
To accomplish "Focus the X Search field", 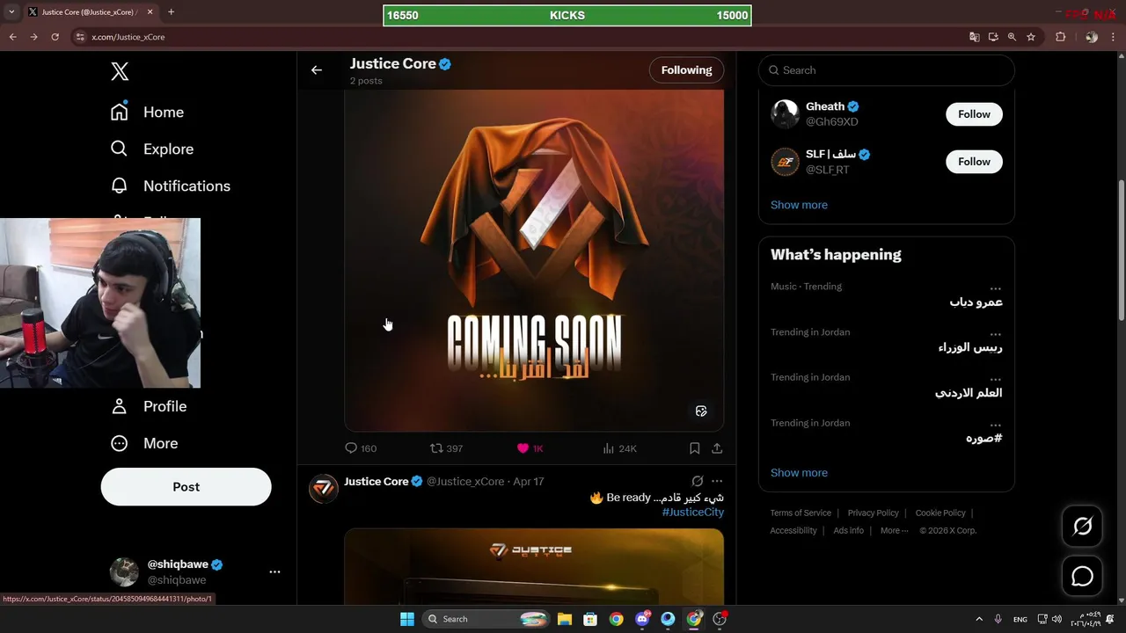I will click(x=886, y=70).
